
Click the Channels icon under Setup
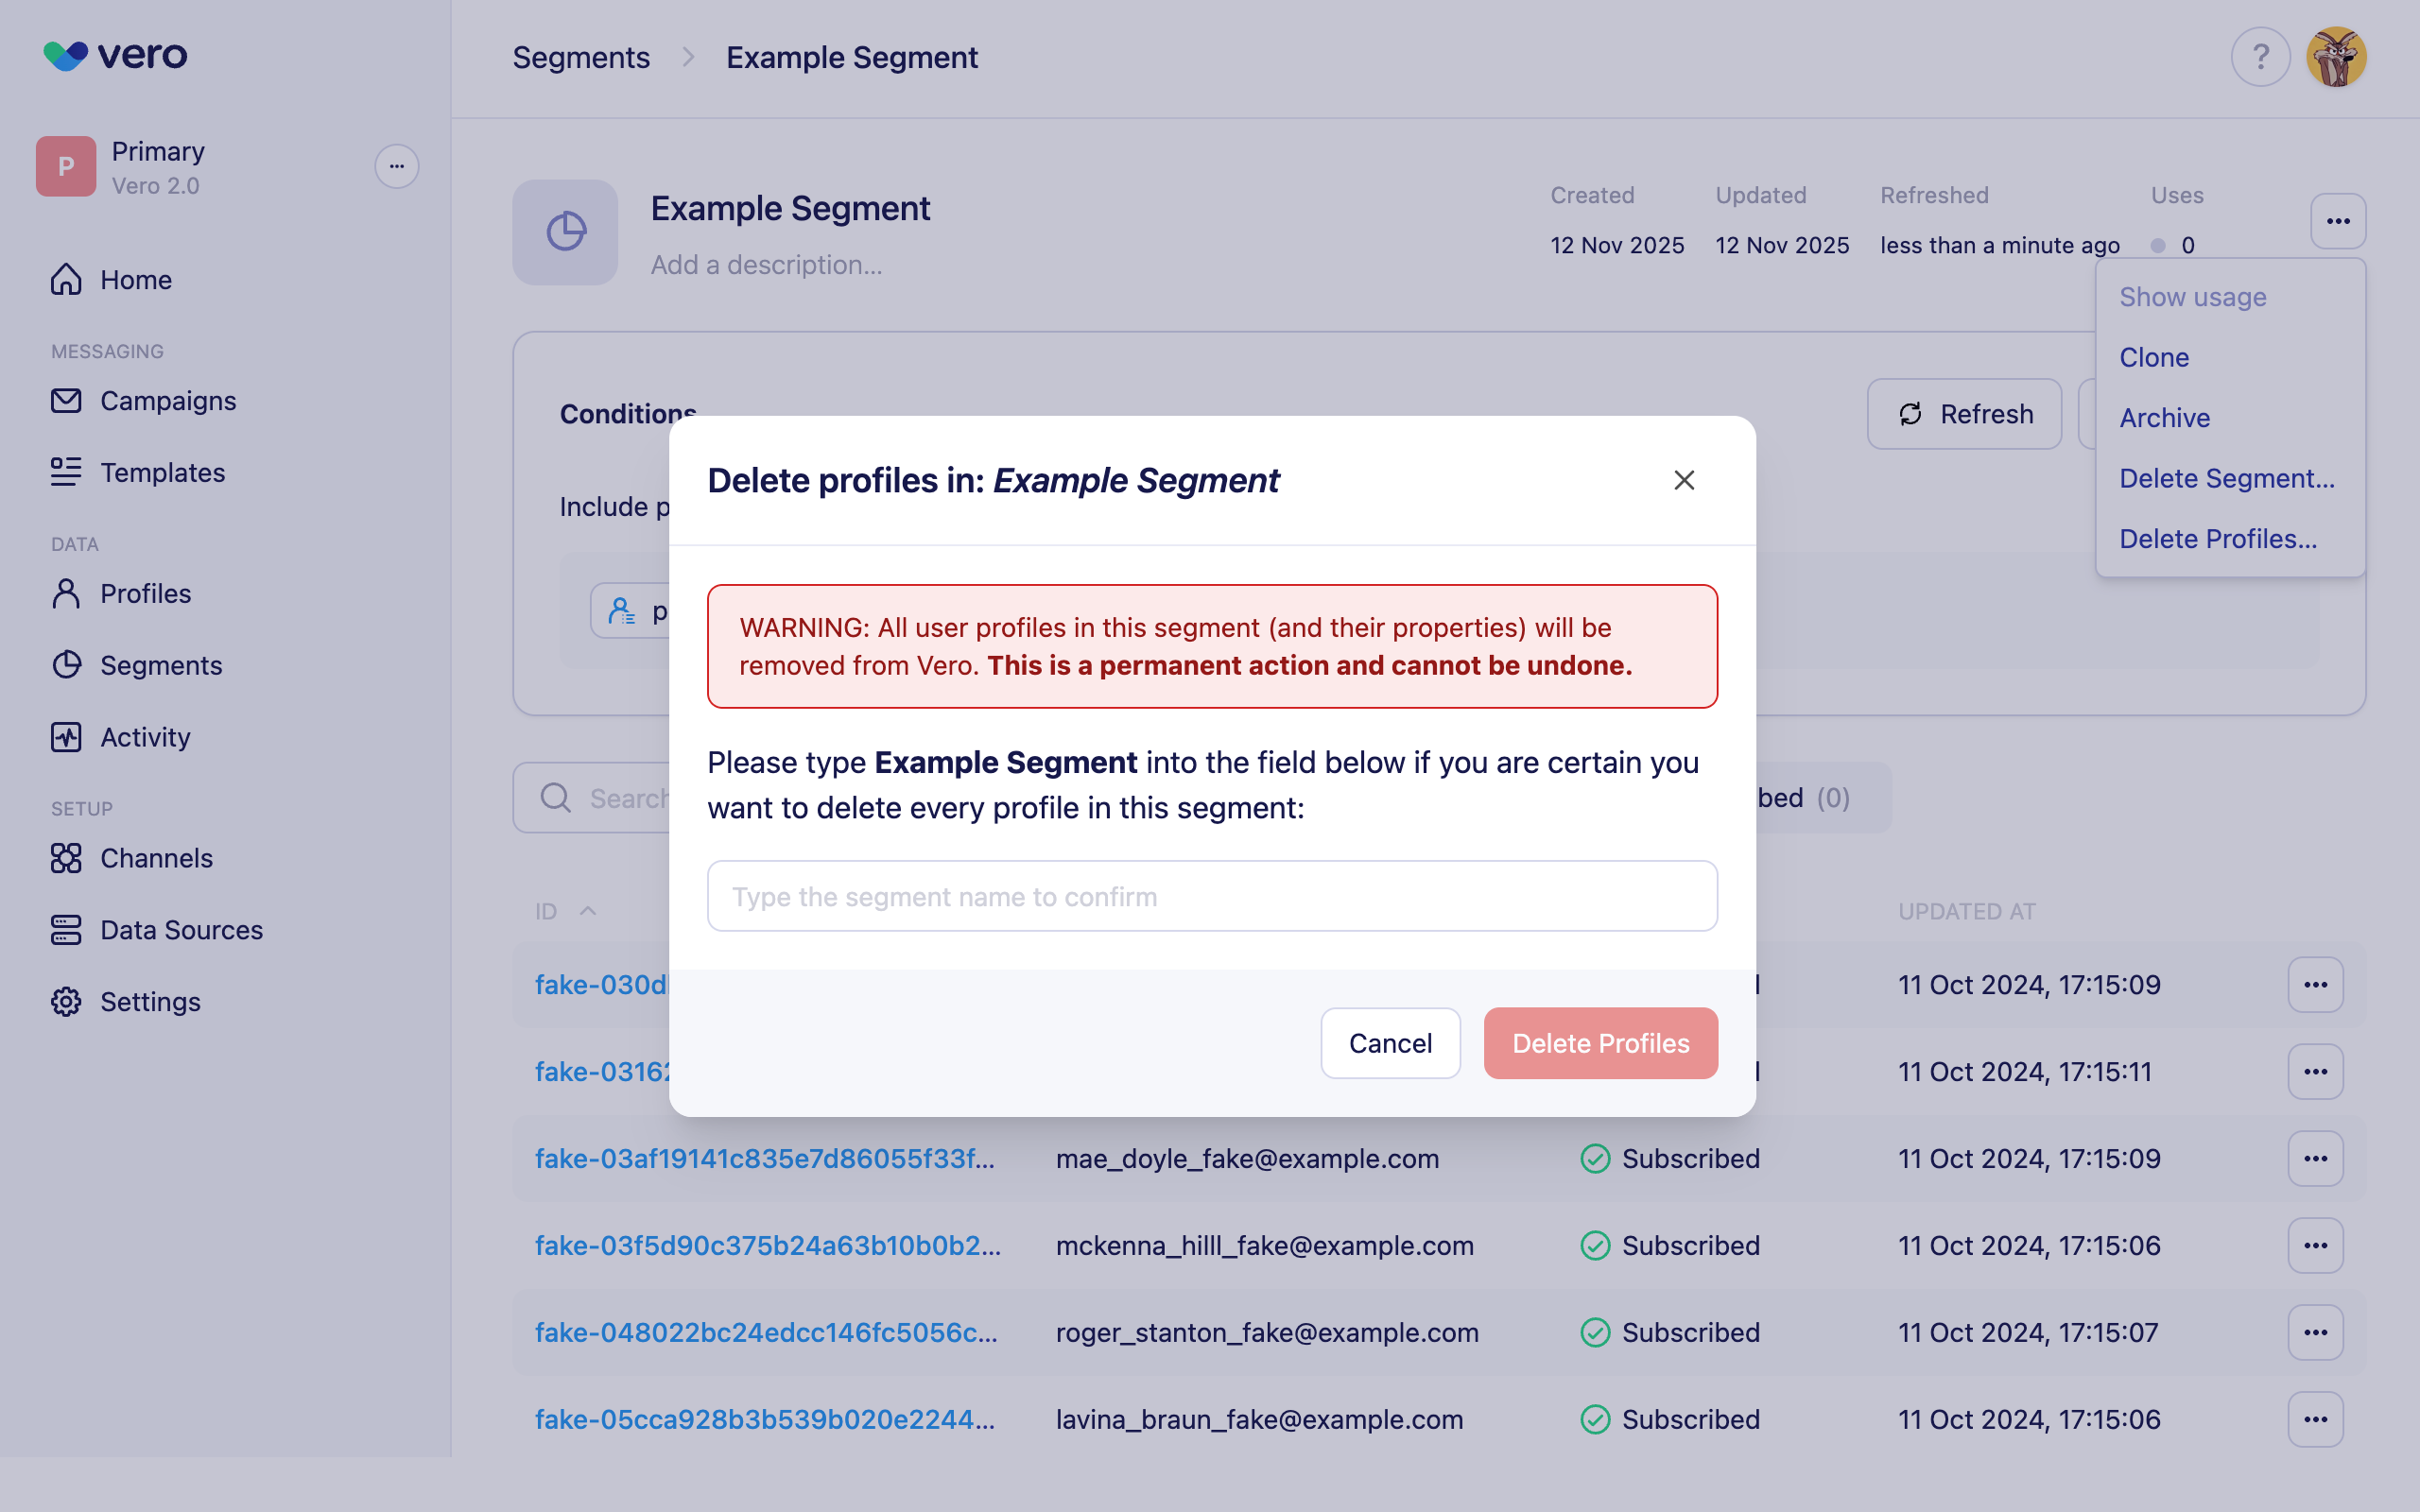pyautogui.click(x=65, y=858)
